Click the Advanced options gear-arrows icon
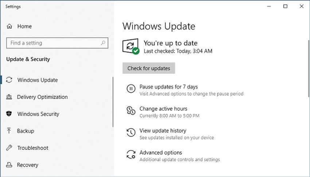Screen dimensions: 310x177 131,154
